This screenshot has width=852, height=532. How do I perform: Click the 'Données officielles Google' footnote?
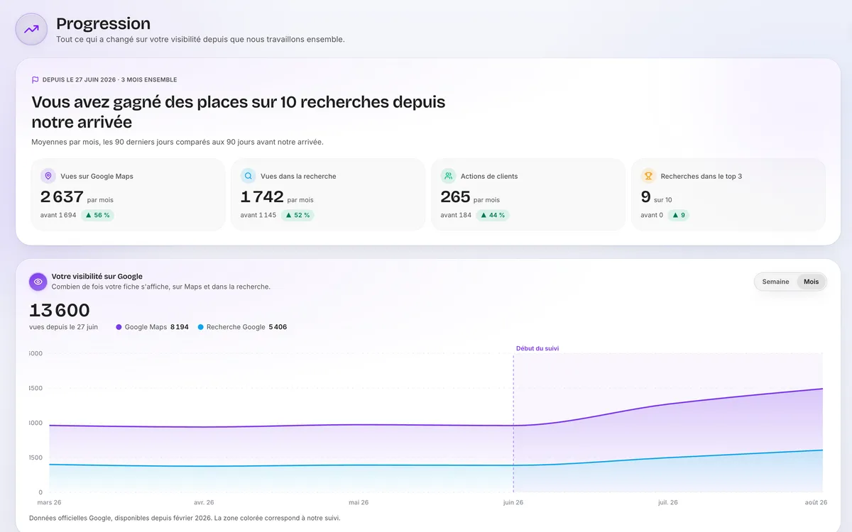click(x=185, y=518)
